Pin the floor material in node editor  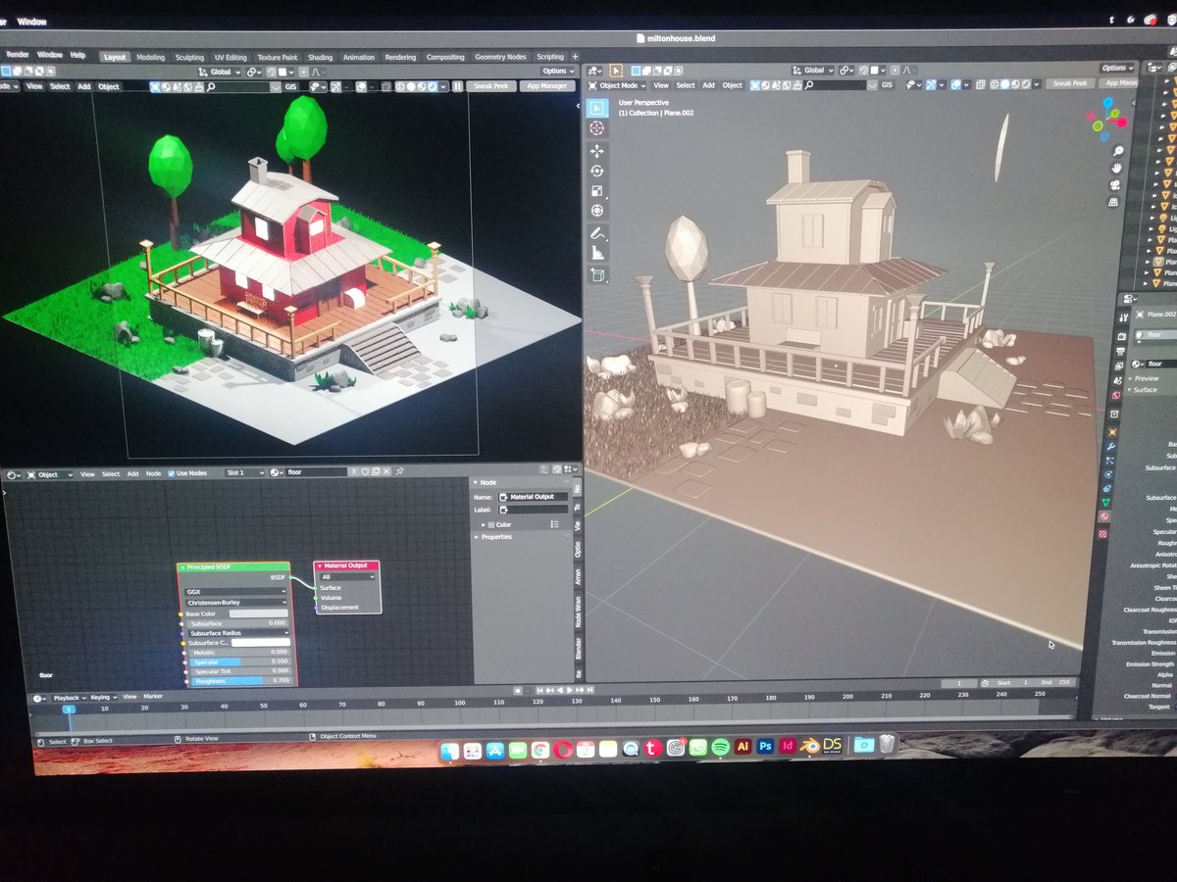(400, 473)
